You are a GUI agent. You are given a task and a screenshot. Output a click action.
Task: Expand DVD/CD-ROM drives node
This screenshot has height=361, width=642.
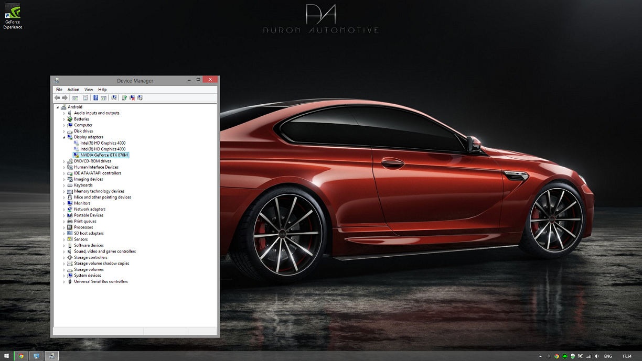coord(64,161)
